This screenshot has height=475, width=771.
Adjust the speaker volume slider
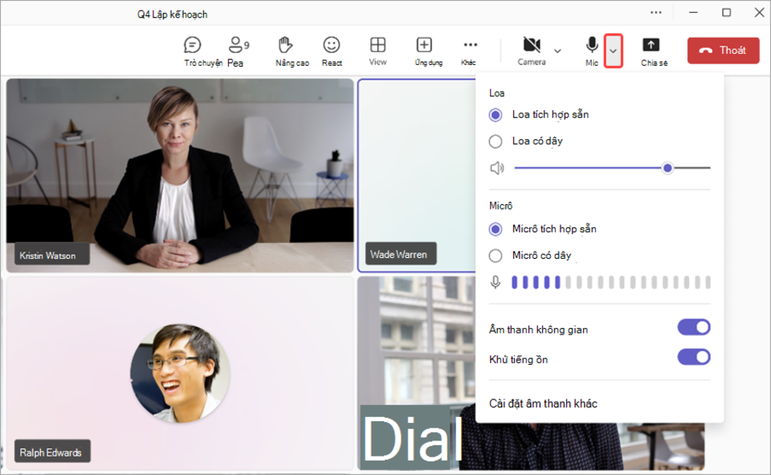(667, 168)
